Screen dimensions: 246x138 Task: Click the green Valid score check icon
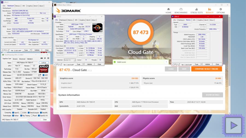click(x=115, y=62)
